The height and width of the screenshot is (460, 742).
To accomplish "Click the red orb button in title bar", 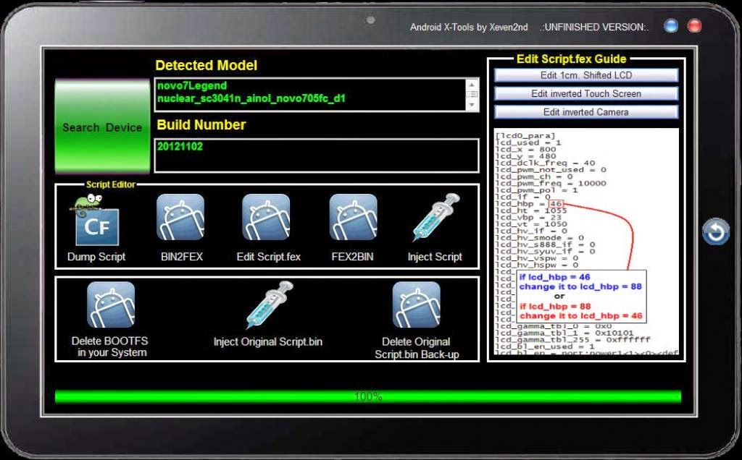I will [694, 25].
